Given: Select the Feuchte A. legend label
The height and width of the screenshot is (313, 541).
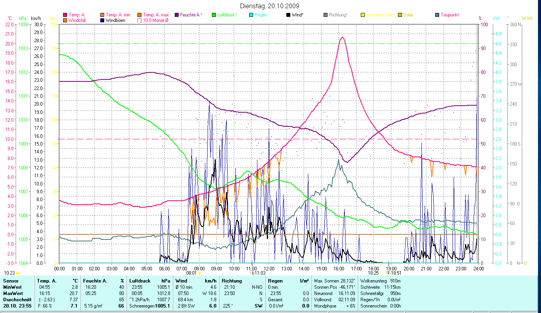Looking at the screenshot, I should (192, 15).
